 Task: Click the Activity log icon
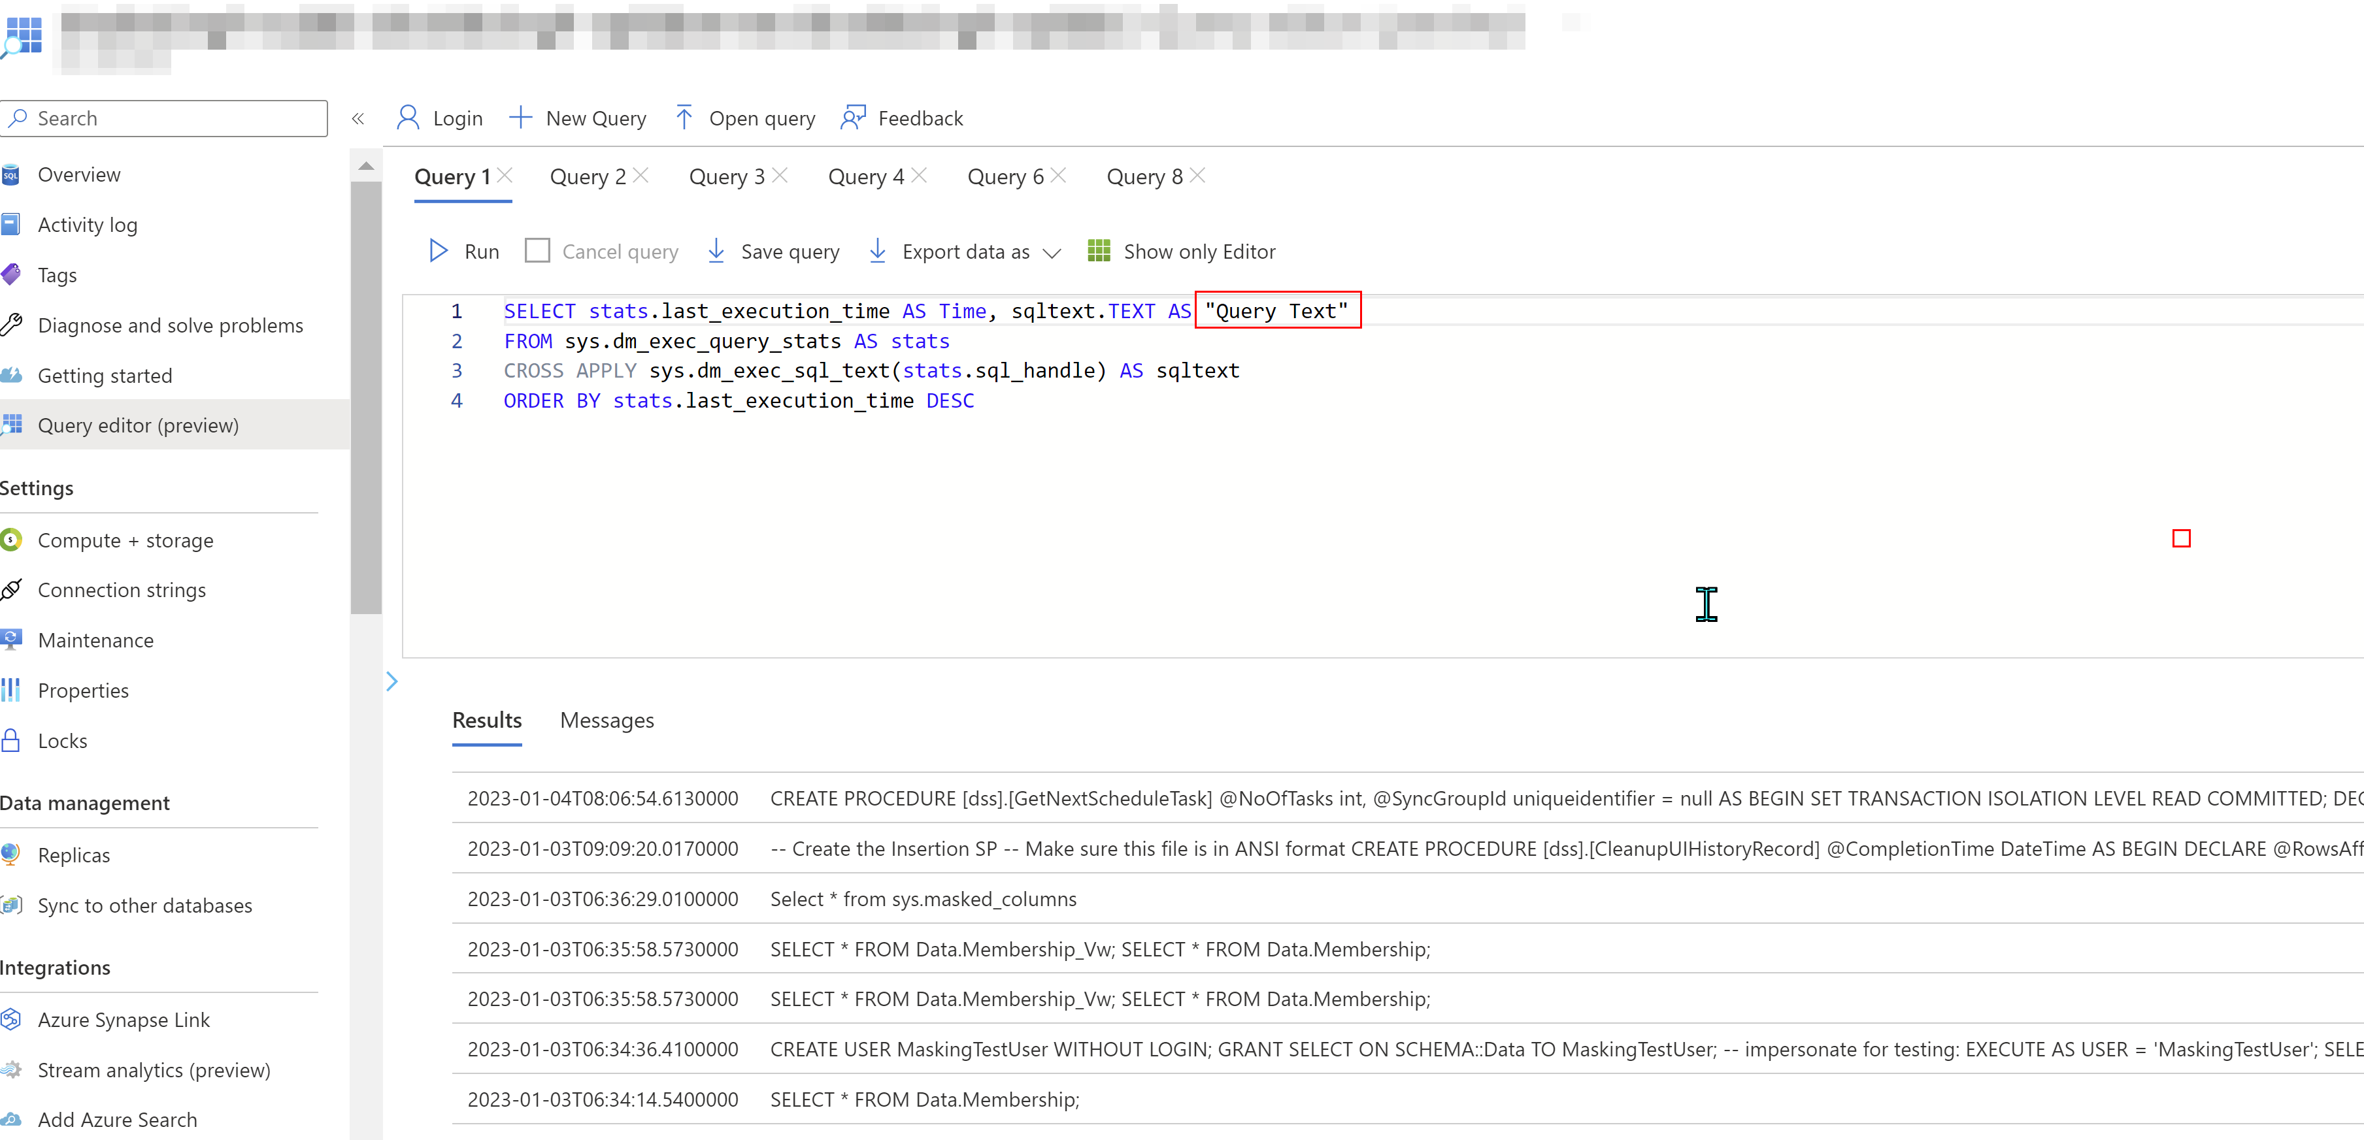pyautogui.click(x=10, y=224)
